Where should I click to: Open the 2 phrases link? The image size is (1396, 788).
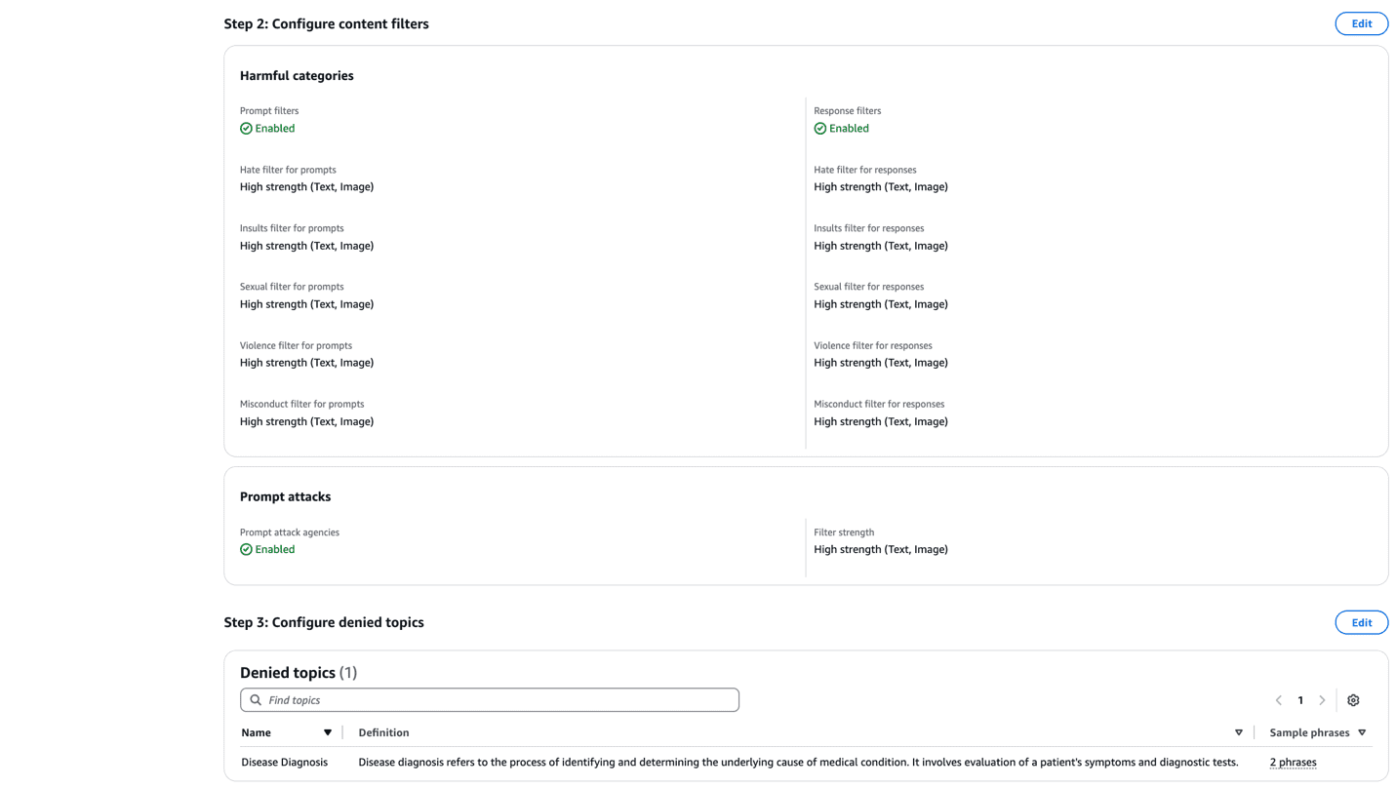1293,762
